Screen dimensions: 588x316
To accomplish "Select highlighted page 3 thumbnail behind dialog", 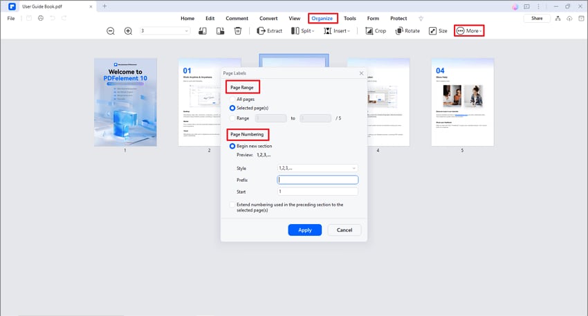I will click(x=294, y=61).
